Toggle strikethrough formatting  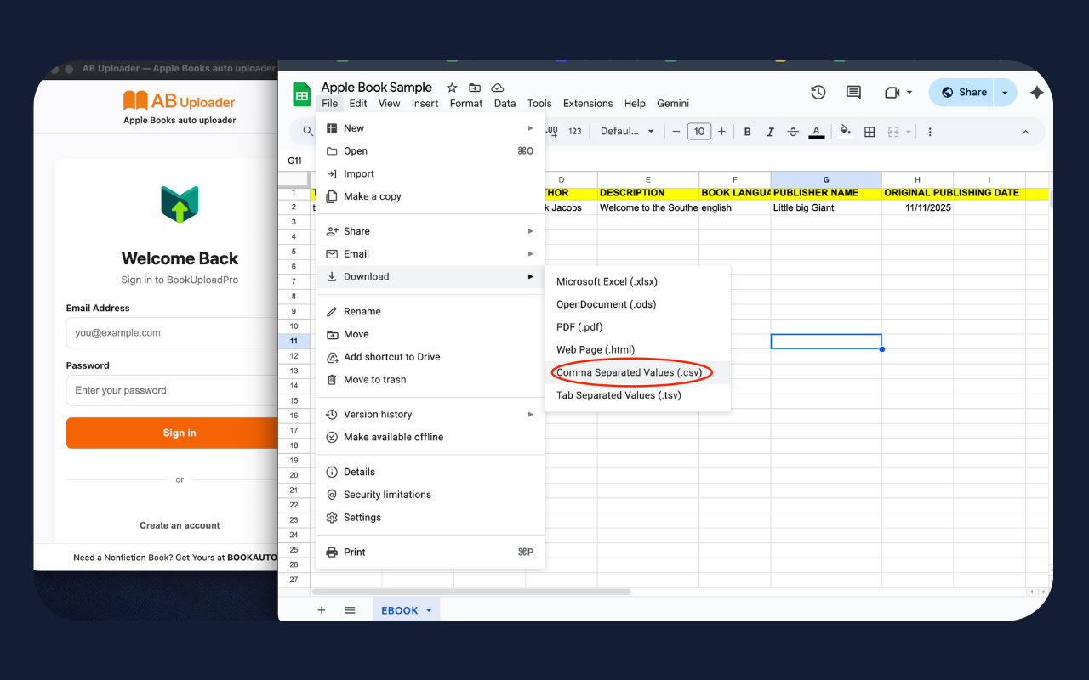[x=793, y=132]
